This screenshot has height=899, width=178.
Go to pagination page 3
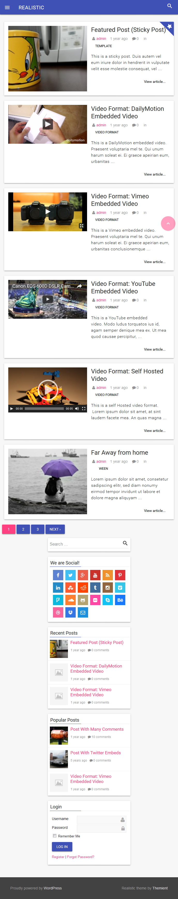[38, 529]
